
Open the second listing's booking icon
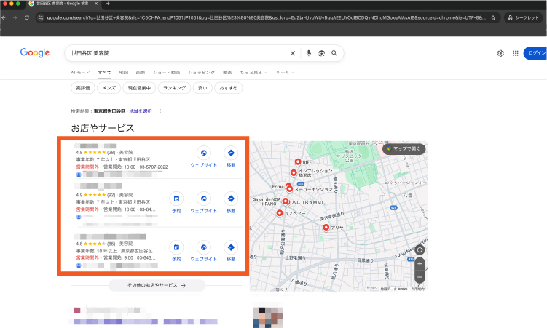click(x=176, y=199)
